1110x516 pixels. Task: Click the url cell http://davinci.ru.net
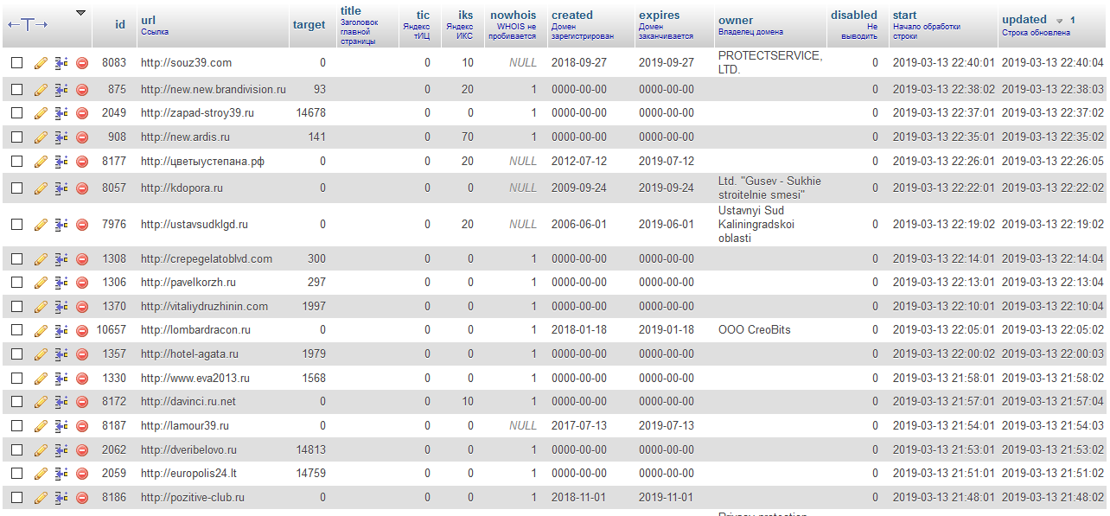click(188, 402)
